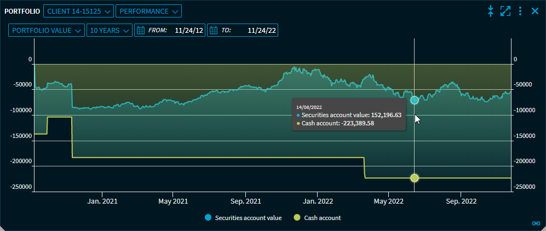Click the TO date calendar icon
The width and height of the screenshot is (546, 231).
214,31
